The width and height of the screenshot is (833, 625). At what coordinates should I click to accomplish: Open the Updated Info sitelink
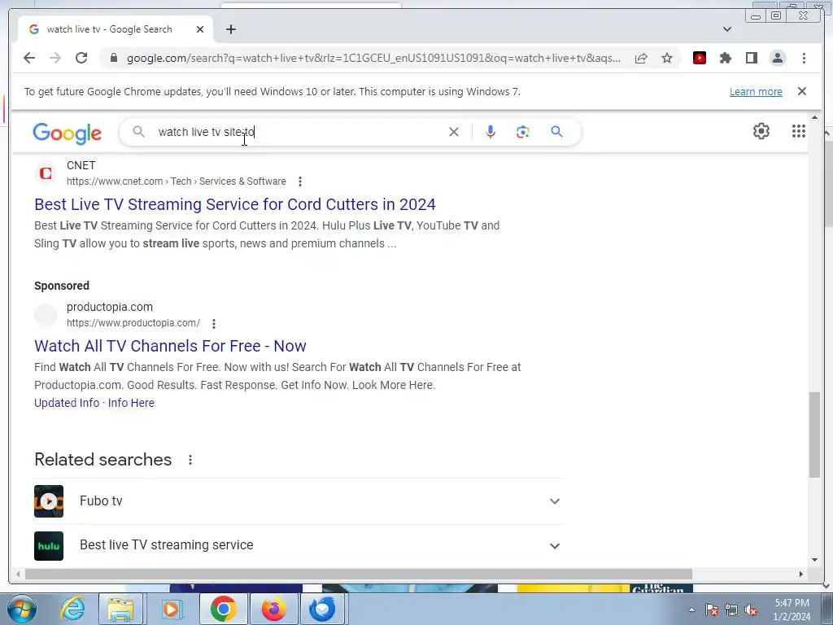(67, 403)
